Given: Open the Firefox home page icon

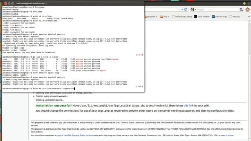Looking at the screenshot, I should click(247, 9).
